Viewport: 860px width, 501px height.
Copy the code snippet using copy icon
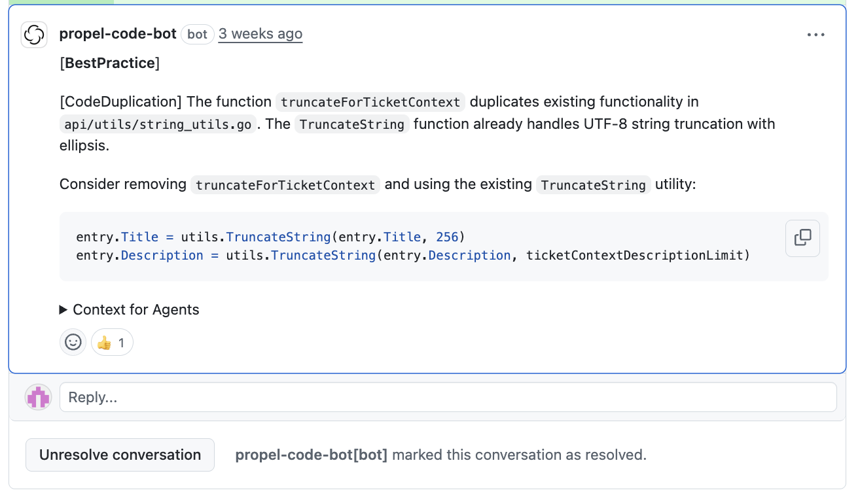pos(802,238)
